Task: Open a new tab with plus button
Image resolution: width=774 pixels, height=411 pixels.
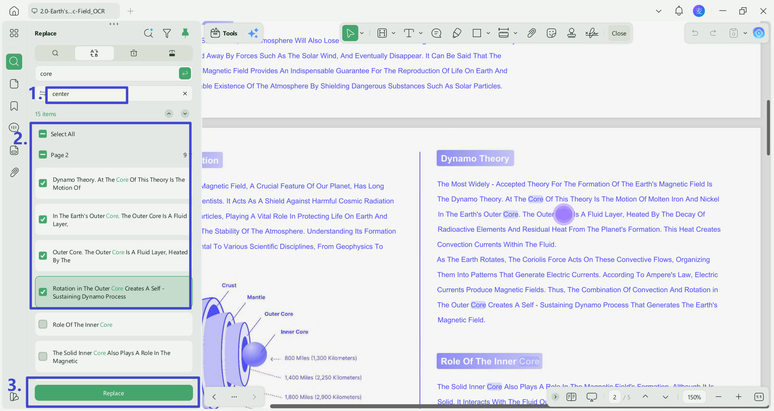Action: (130, 11)
